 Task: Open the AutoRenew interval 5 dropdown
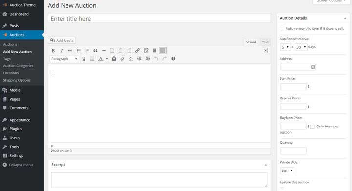(x=285, y=47)
